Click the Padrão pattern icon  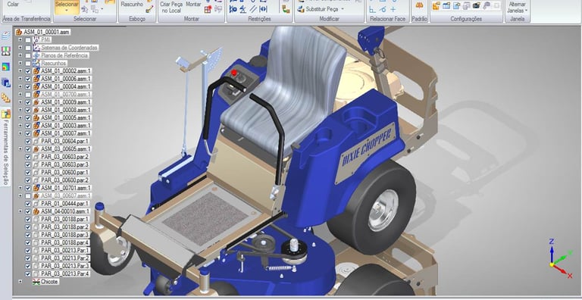[419, 5]
